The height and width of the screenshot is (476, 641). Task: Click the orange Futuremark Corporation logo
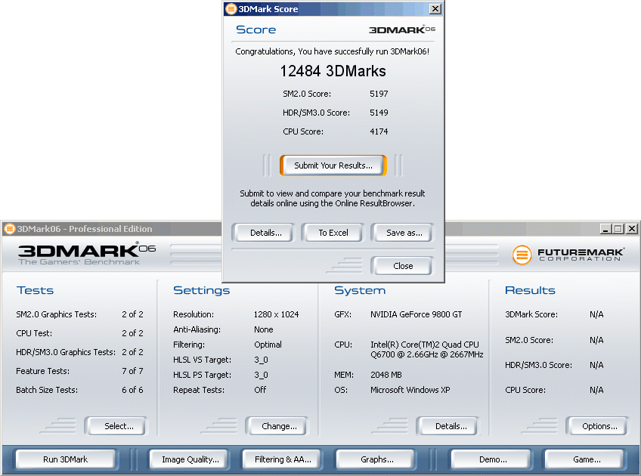pos(522,255)
